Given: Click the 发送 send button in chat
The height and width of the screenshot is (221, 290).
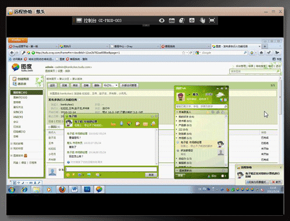Looking at the screenshot, I should click(x=151, y=175).
